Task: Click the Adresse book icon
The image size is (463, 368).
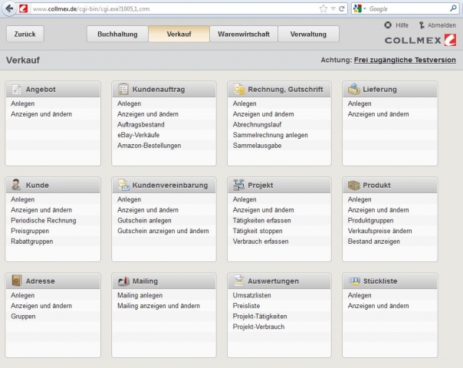Action: tap(16, 281)
